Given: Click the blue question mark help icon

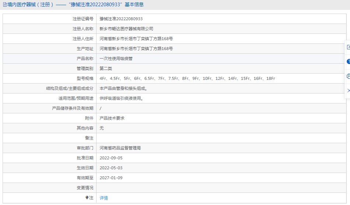Looking at the screenshot, I should 349,61.
